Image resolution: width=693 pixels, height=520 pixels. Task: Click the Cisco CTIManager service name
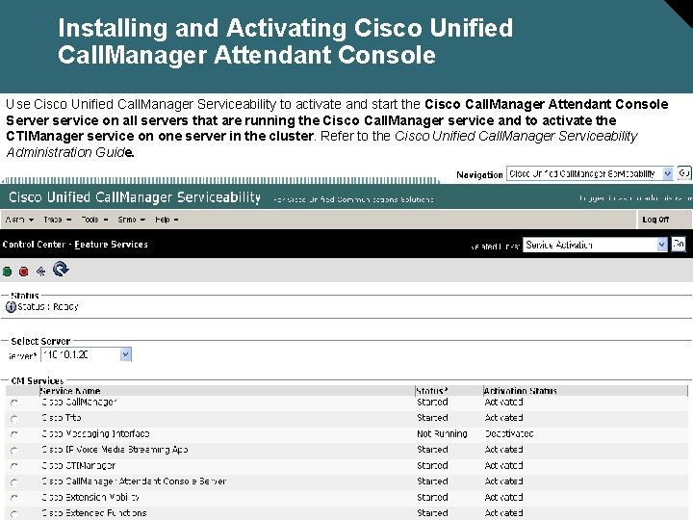(x=79, y=466)
